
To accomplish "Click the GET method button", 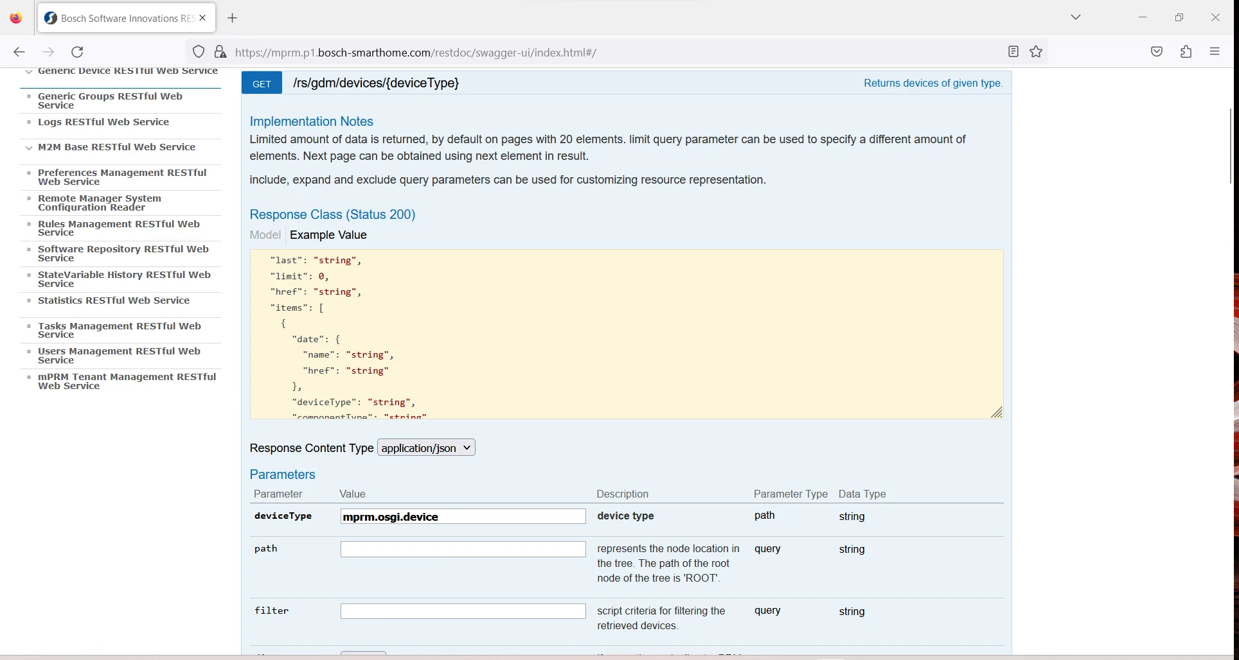I will point(262,83).
